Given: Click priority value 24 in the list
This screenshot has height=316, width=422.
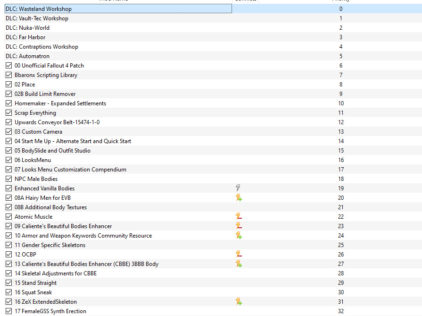Looking at the screenshot, I should point(341,235).
